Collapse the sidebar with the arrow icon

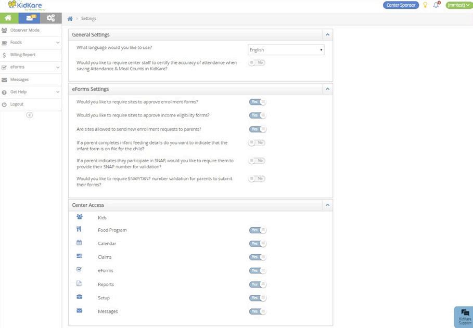point(30,115)
